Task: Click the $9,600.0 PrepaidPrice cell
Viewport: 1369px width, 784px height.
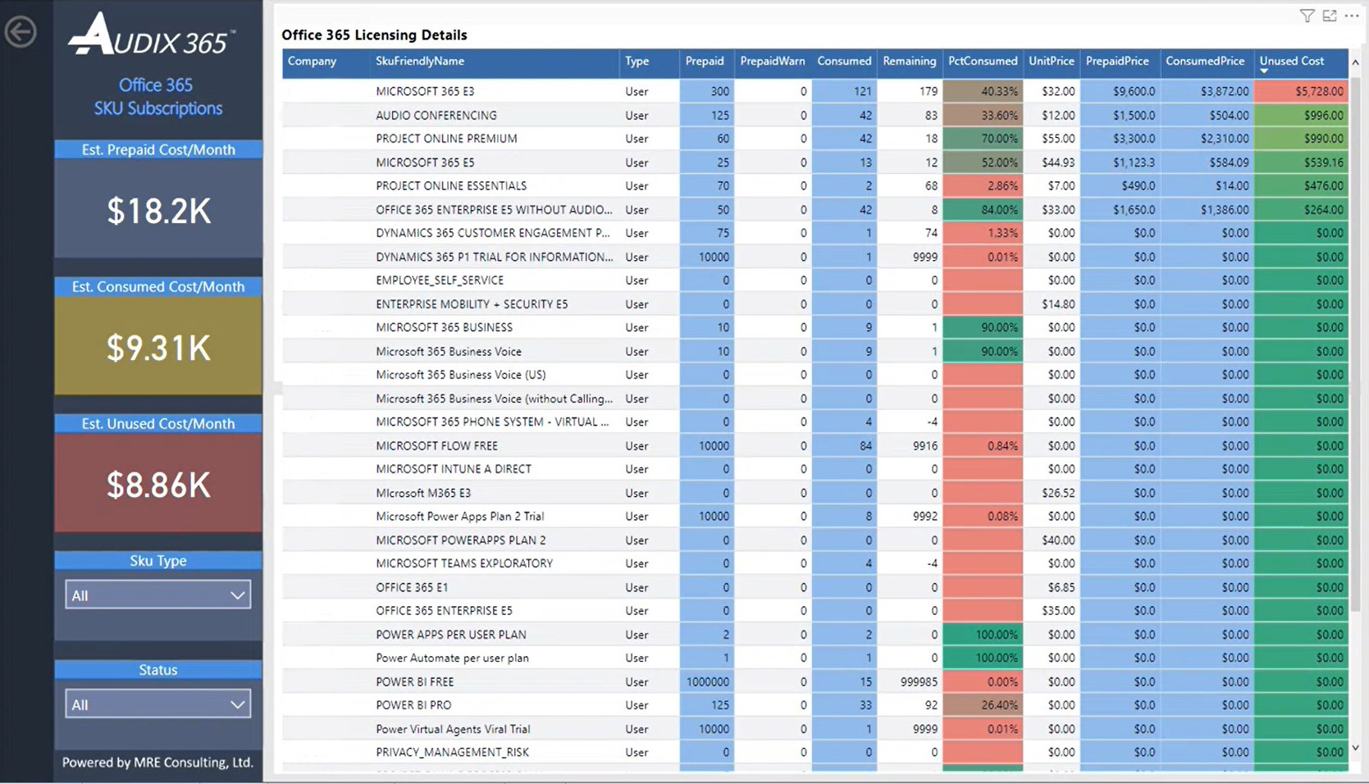Action: tap(1119, 92)
